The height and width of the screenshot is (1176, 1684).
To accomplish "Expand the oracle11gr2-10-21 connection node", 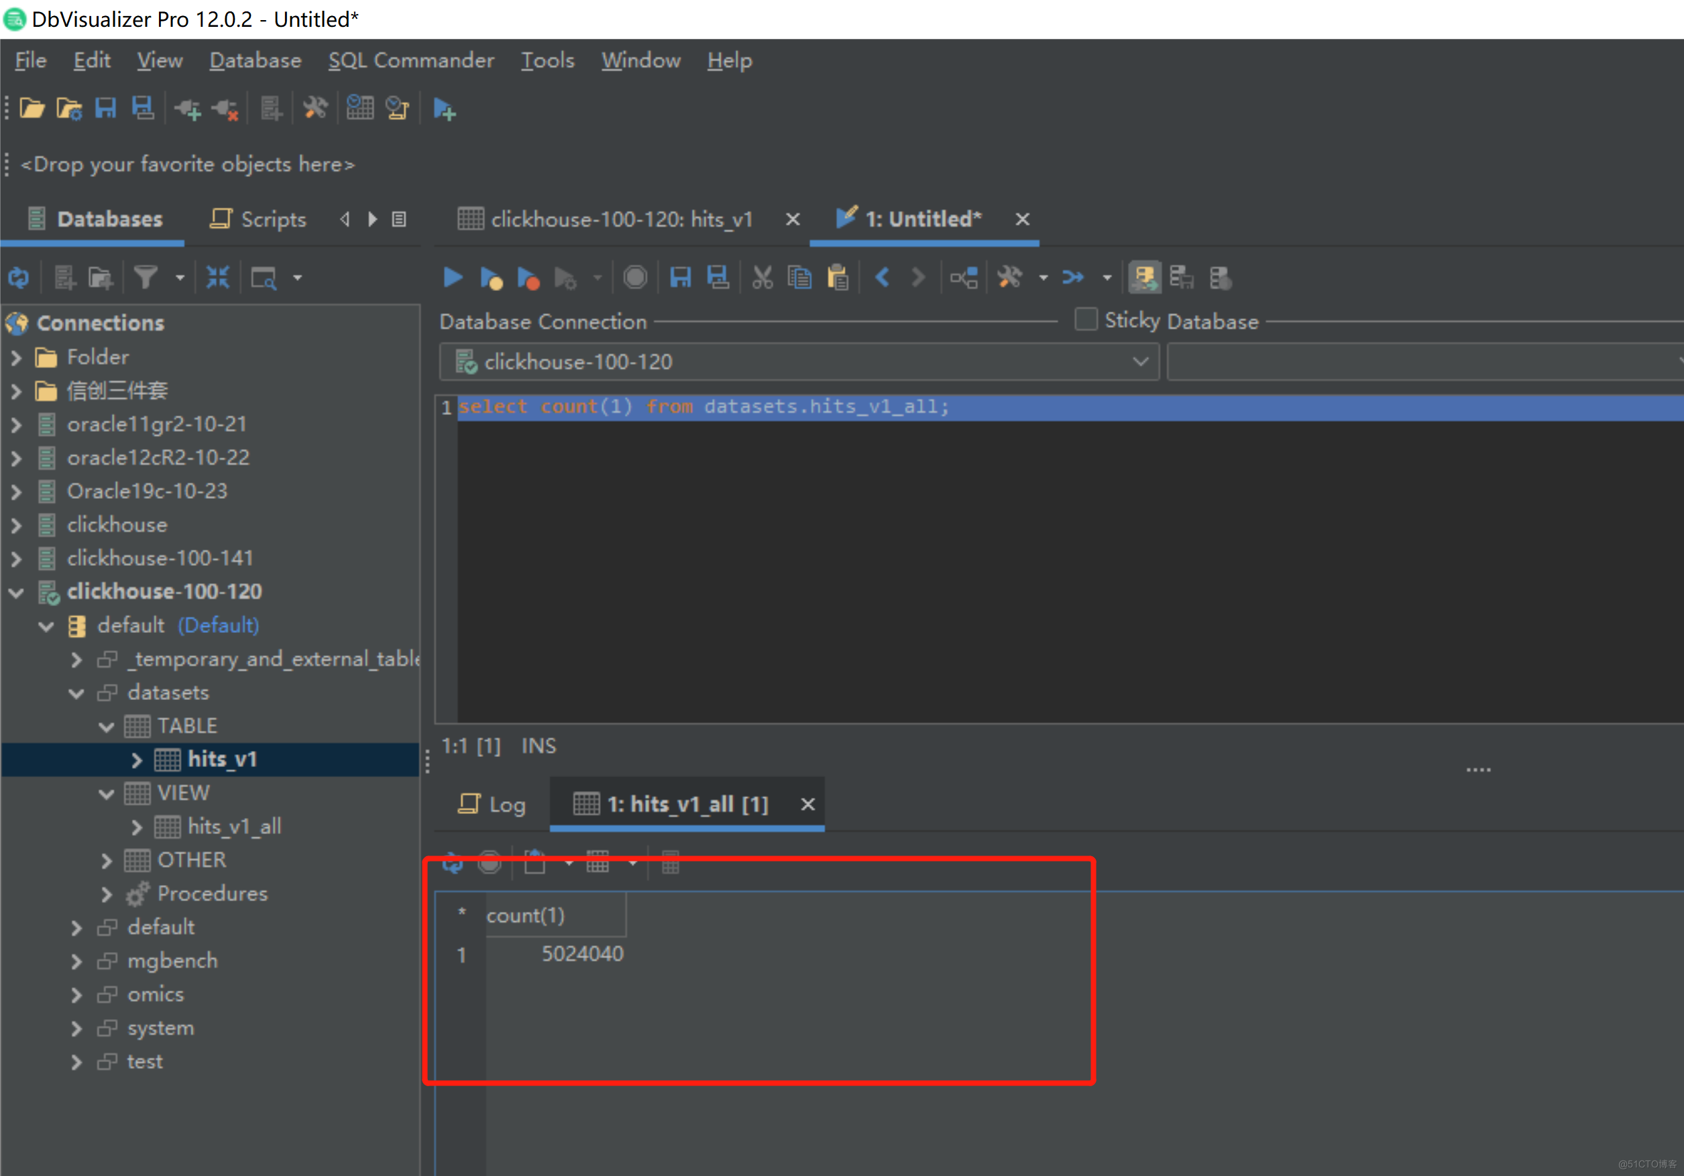I will 17,424.
